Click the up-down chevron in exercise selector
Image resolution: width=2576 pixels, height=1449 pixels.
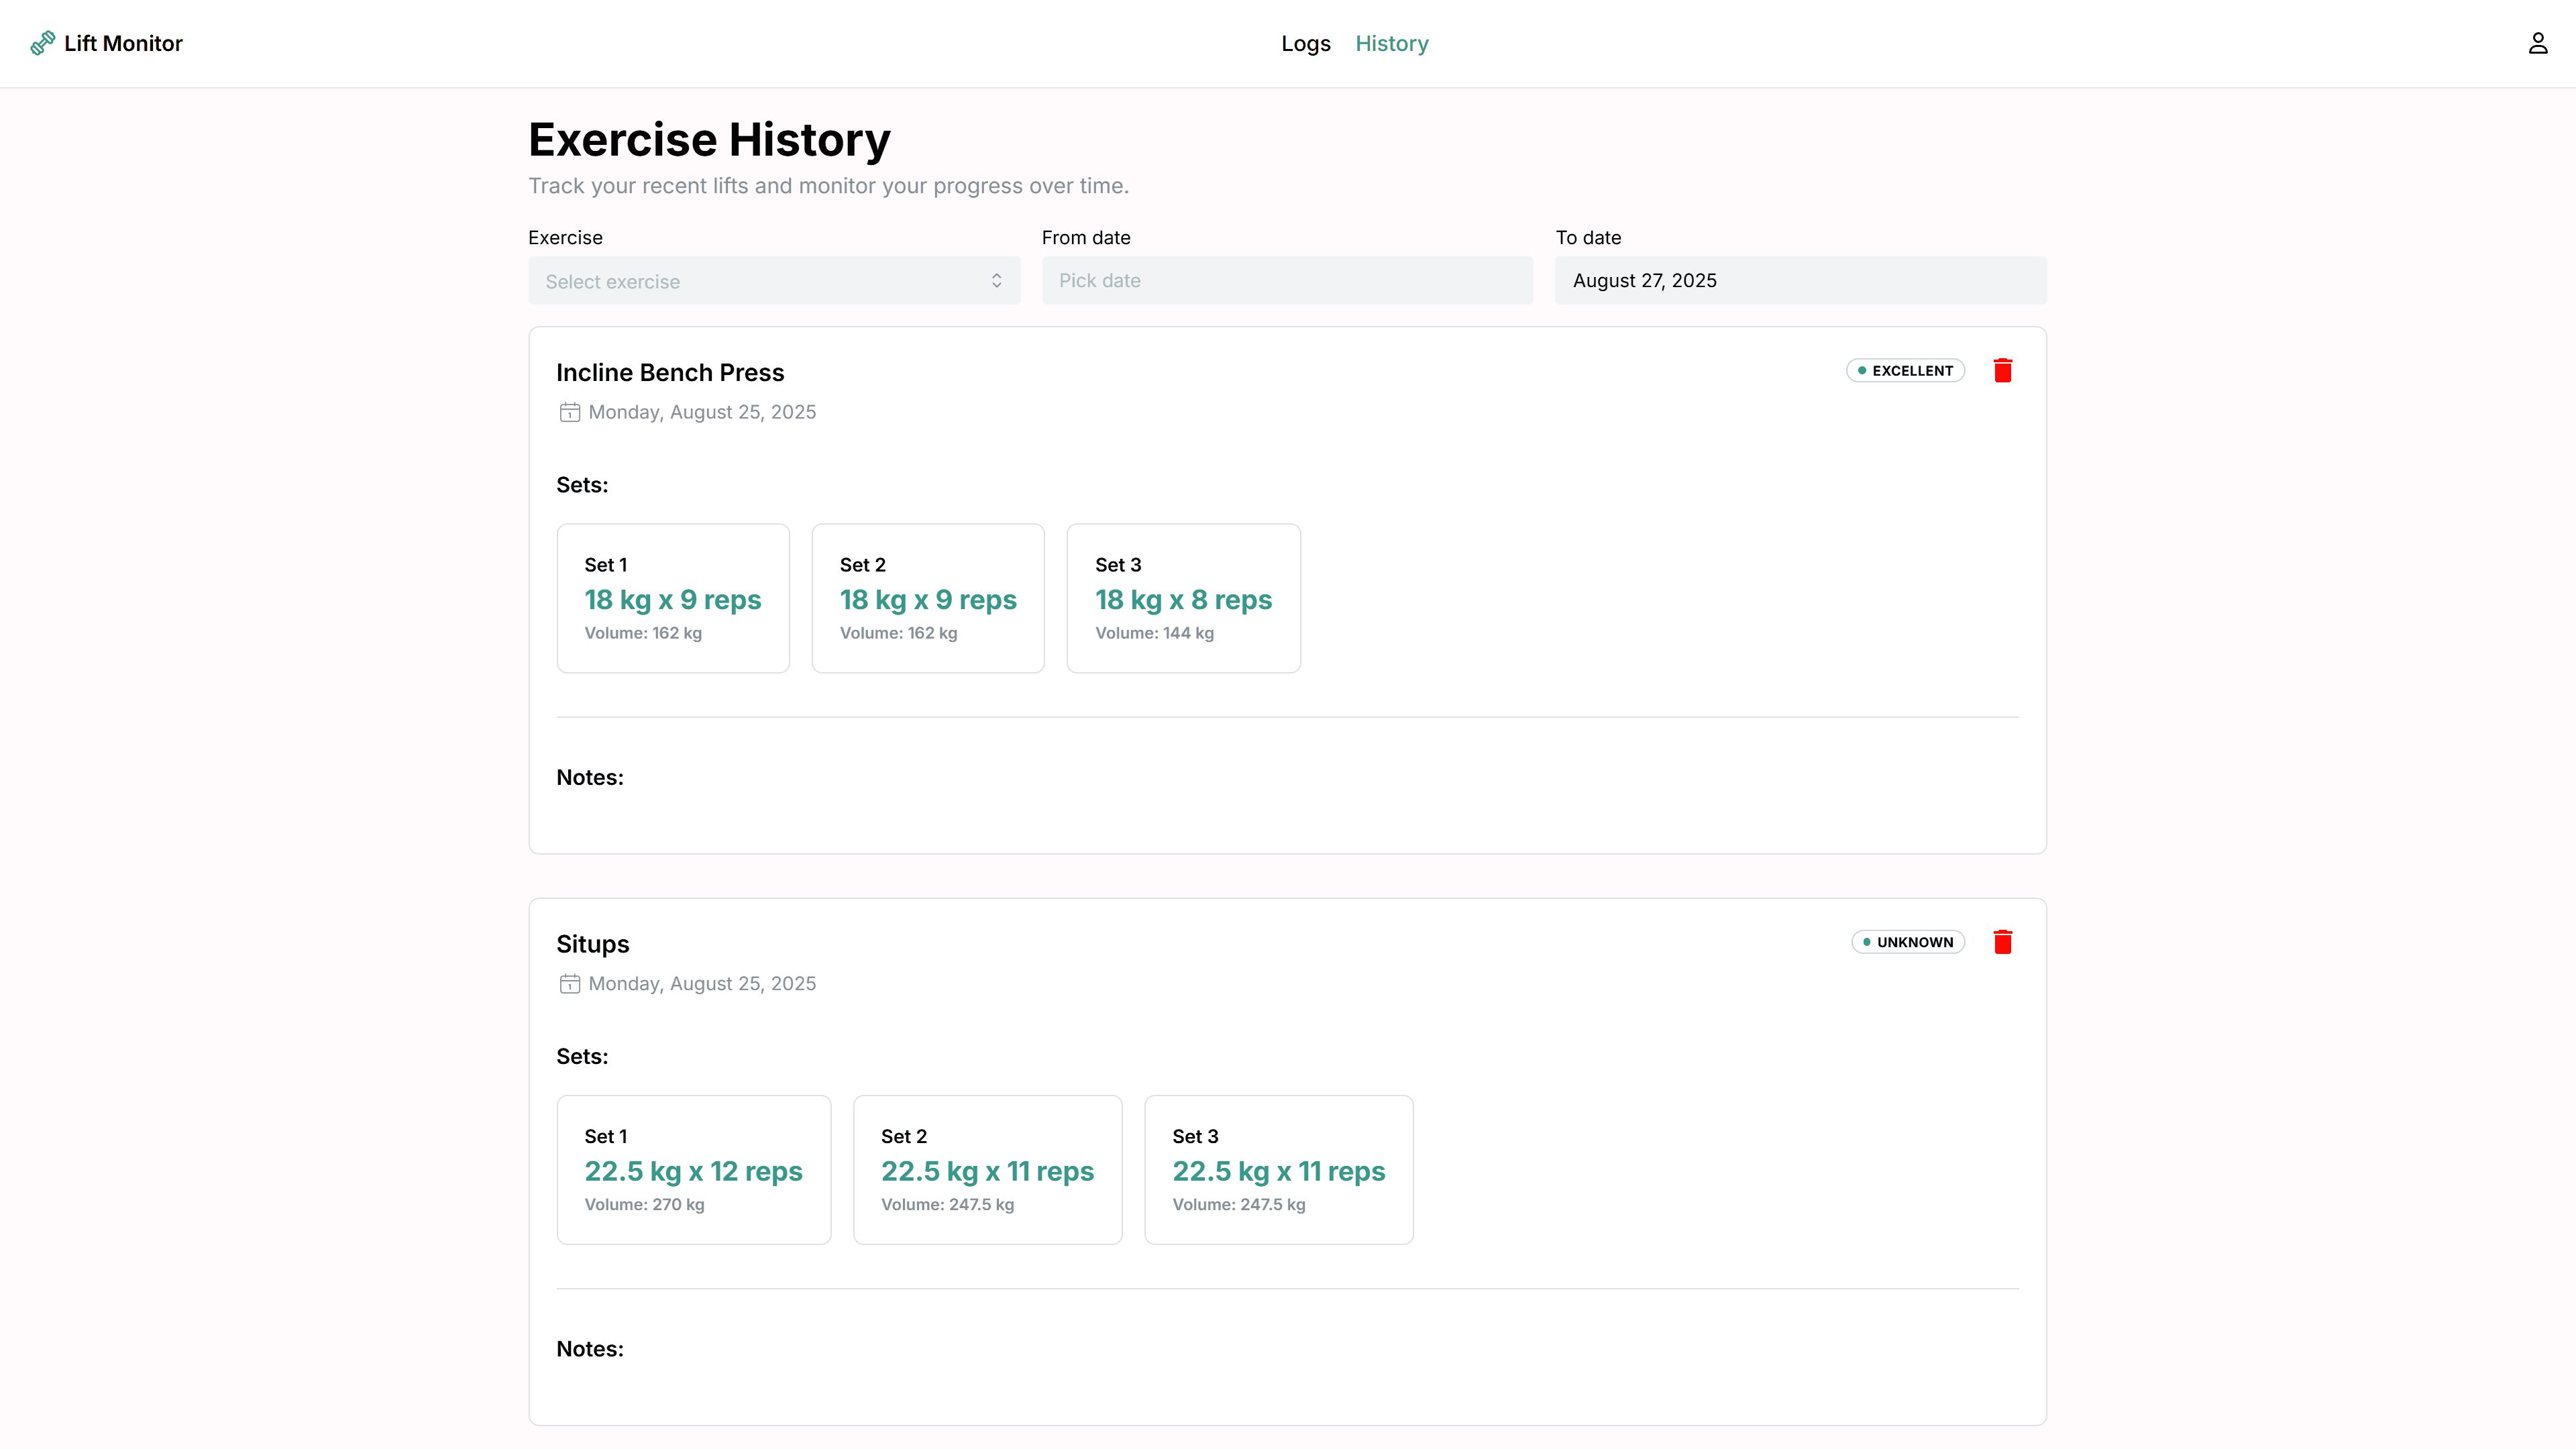(996, 281)
